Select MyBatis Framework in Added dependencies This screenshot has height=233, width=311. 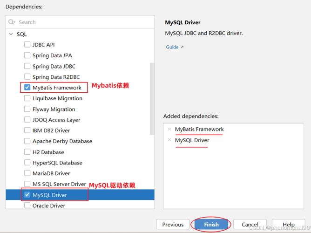199,129
